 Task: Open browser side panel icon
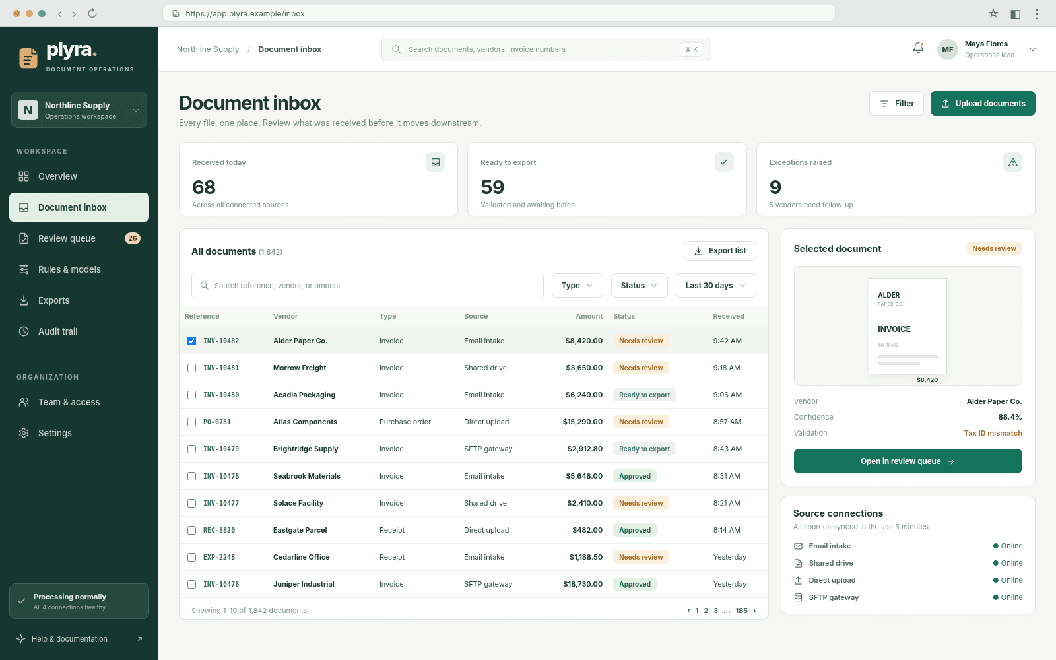click(1016, 13)
